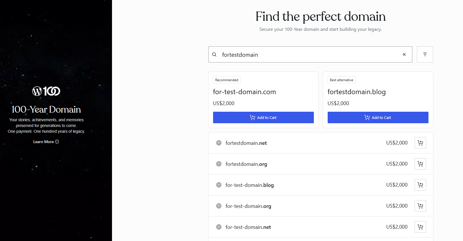This screenshot has height=241, width=463.
Task: Click the cart icon for fortestdomain.org
Action: [x=420, y=164]
